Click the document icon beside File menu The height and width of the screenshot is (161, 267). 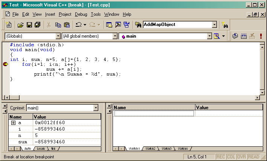coord(8,14)
